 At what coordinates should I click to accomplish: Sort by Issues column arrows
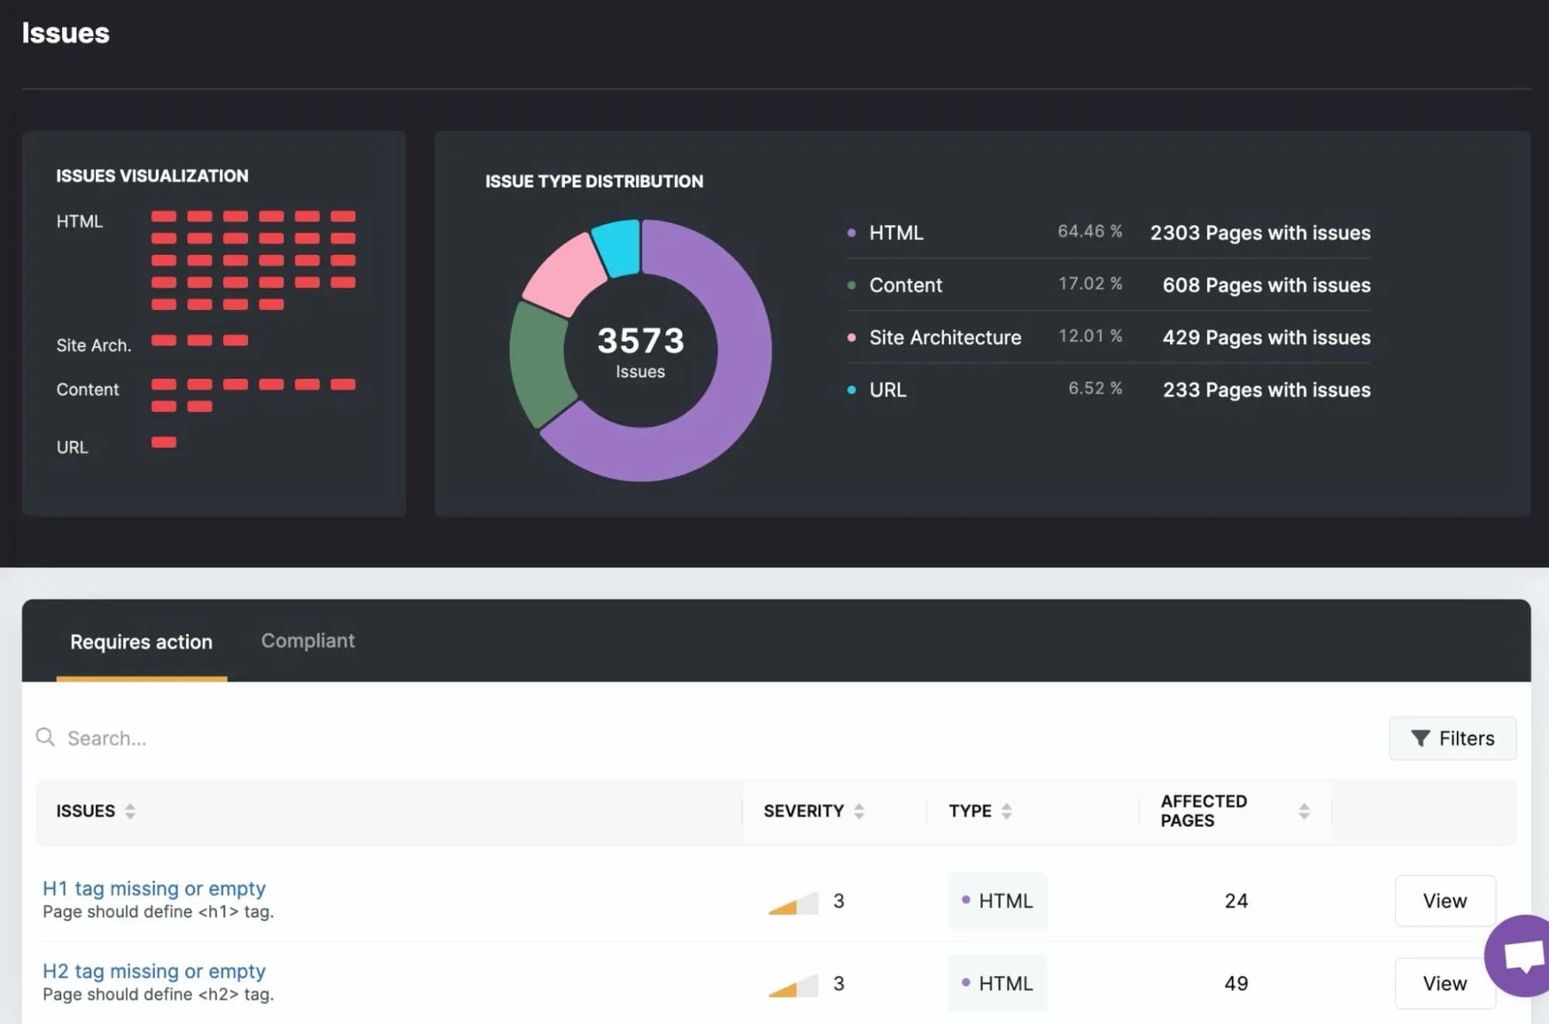tap(130, 811)
